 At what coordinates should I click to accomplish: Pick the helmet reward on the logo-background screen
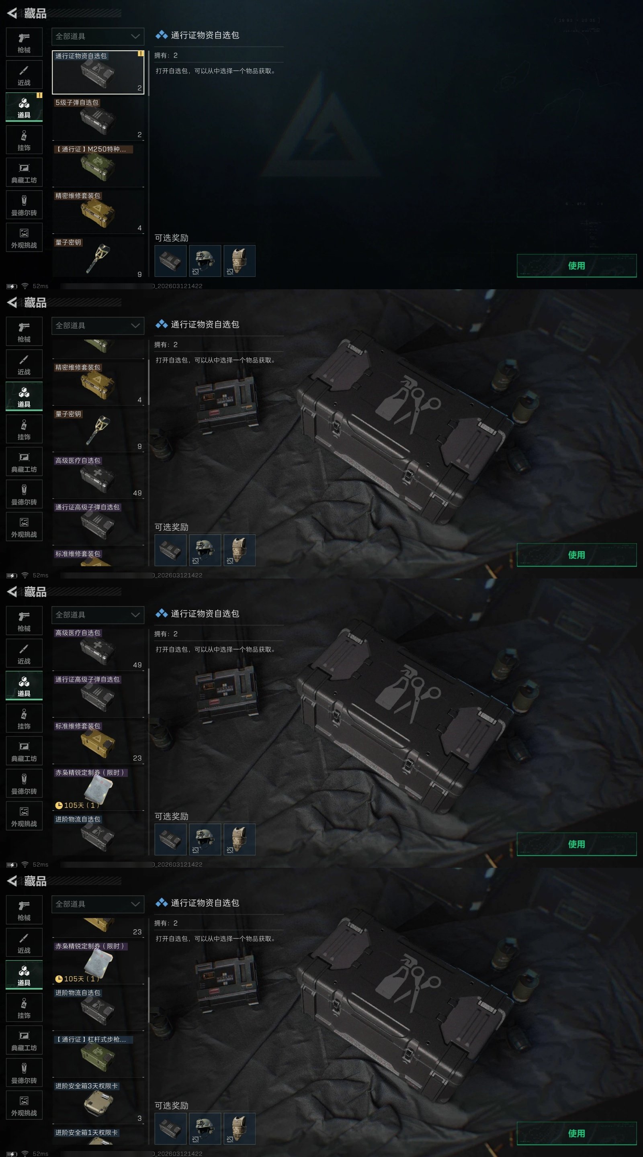(205, 261)
